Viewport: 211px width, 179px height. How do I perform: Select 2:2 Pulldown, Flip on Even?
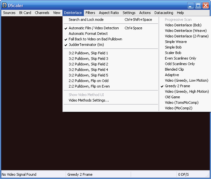click(x=111, y=86)
